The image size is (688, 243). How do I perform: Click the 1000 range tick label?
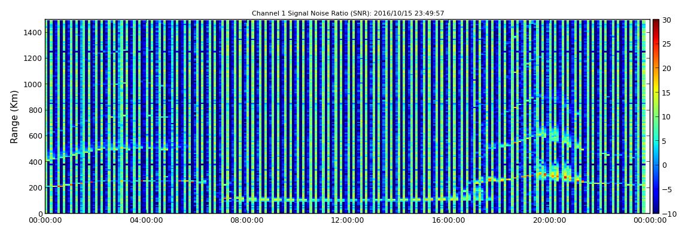[32, 84]
